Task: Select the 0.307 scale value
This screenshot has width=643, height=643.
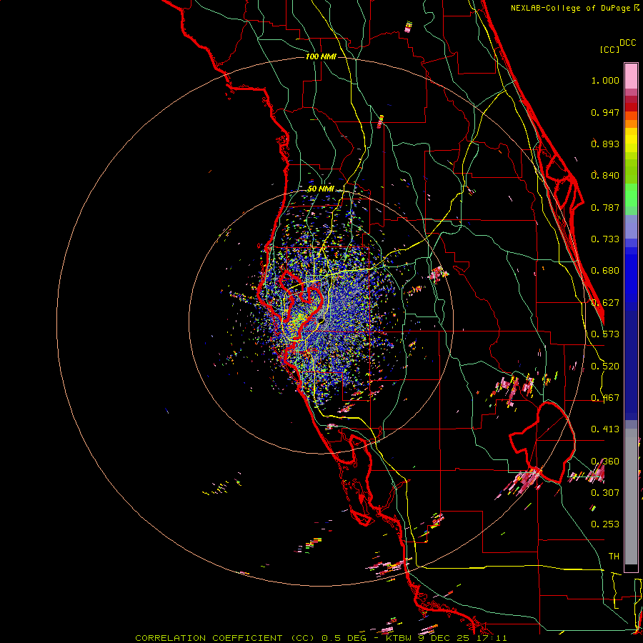Action: pyautogui.click(x=605, y=492)
